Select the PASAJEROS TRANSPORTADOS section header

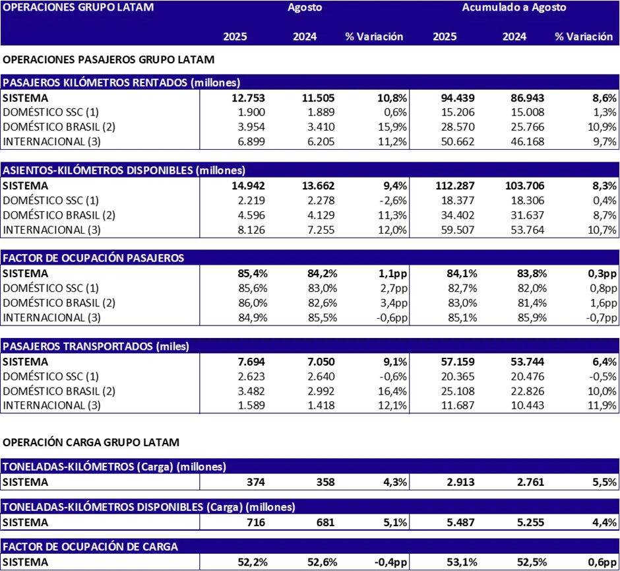coord(96,347)
